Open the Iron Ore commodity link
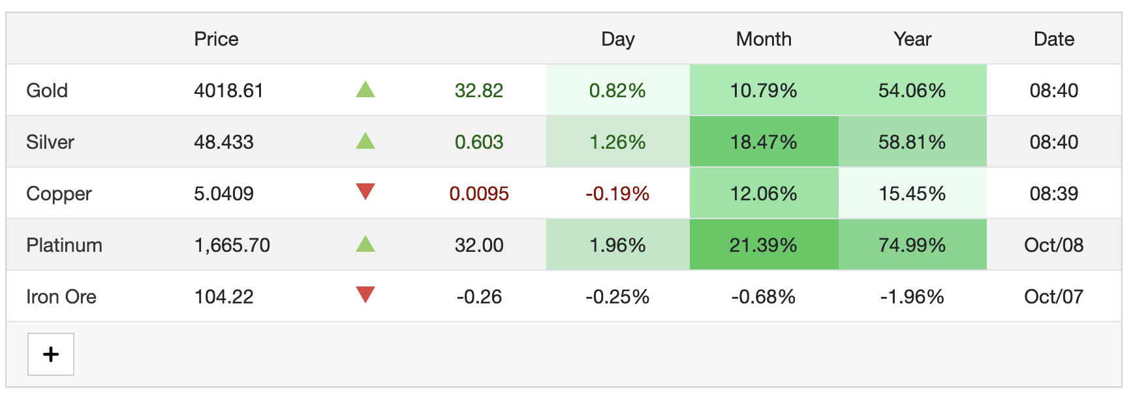 coord(61,297)
